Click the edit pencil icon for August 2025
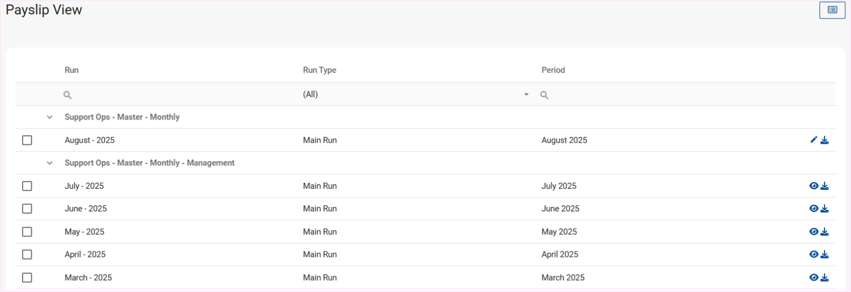851x292 pixels. [x=814, y=140]
